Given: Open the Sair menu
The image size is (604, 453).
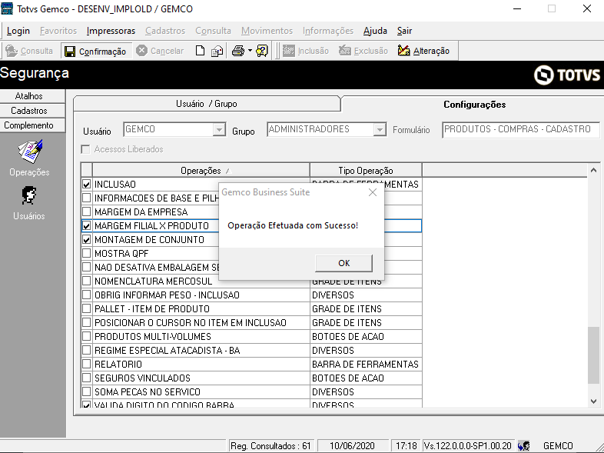Looking at the screenshot, I should pyautogui.click(x=404, y=31).
